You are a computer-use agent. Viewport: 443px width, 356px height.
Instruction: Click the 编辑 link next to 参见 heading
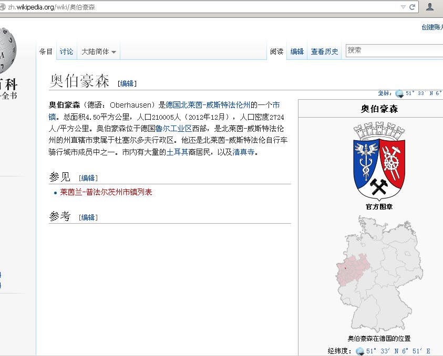[88, 178]
